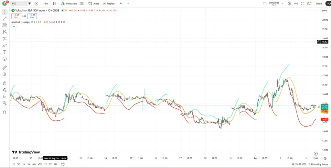Select the brush drawing tool
This screenshot has height=168, width=331.
(5, 45)
